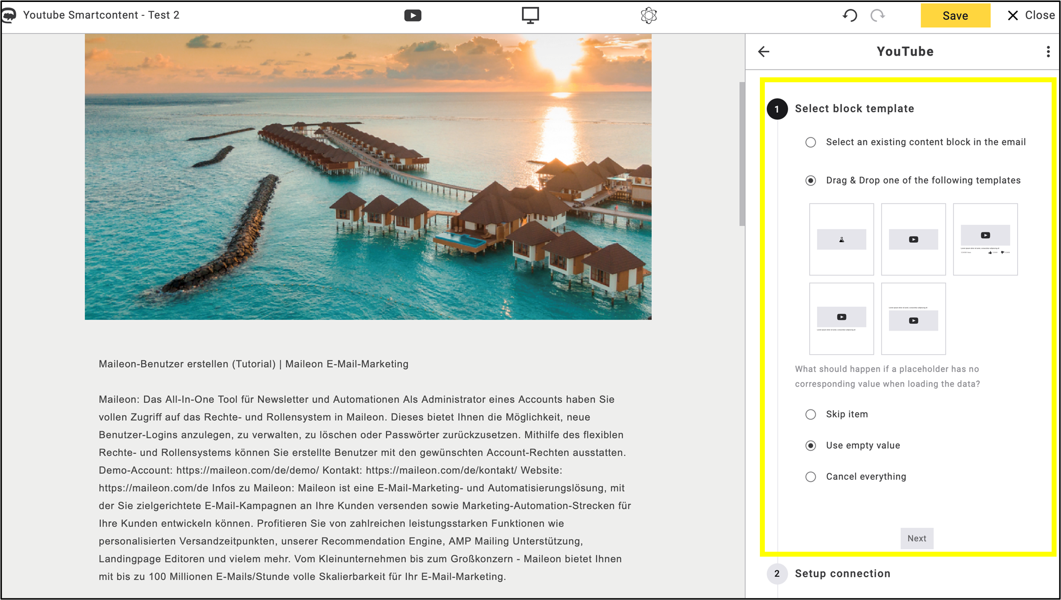The height and width of the screenshot is (600, 1061).
Task: Select existing content block radio option
Action: (810, 142)
